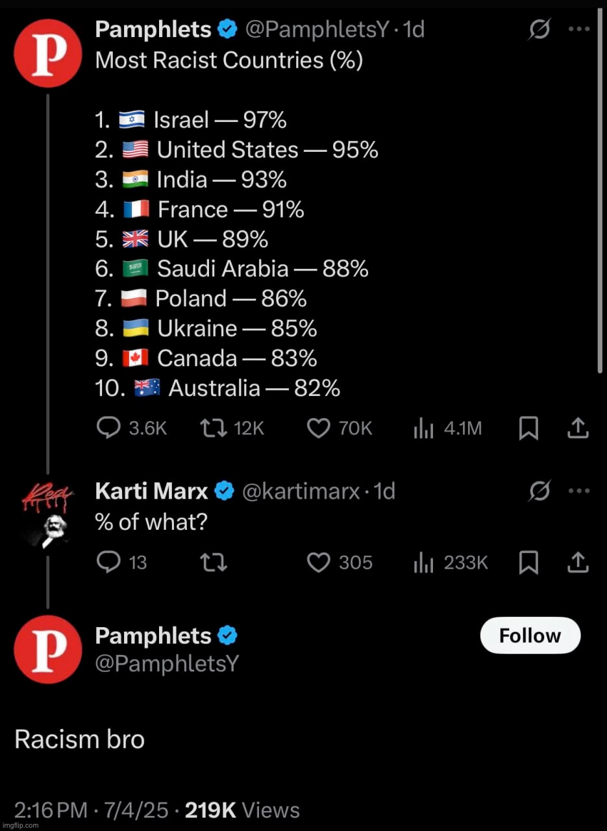Bookmark the Most Racist Countries post

[528, 428]
